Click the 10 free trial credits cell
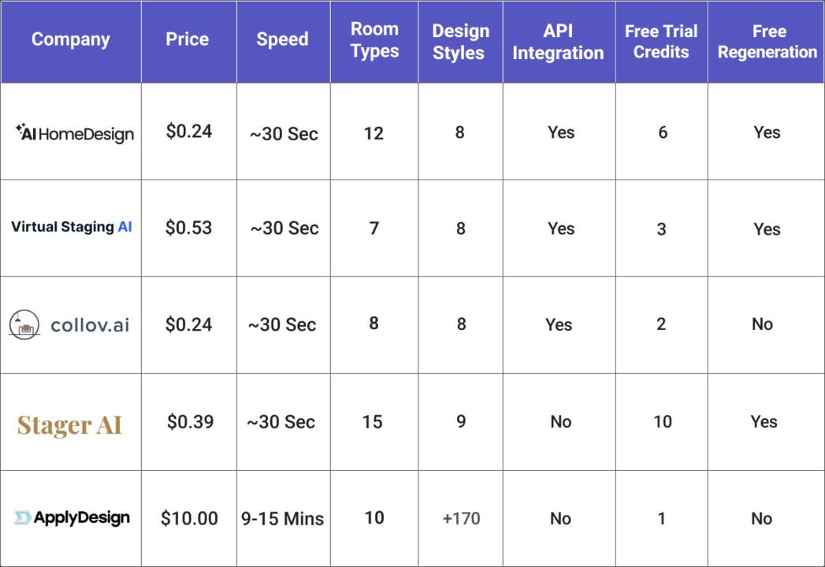The image size is (825, 567). [662, 421]
